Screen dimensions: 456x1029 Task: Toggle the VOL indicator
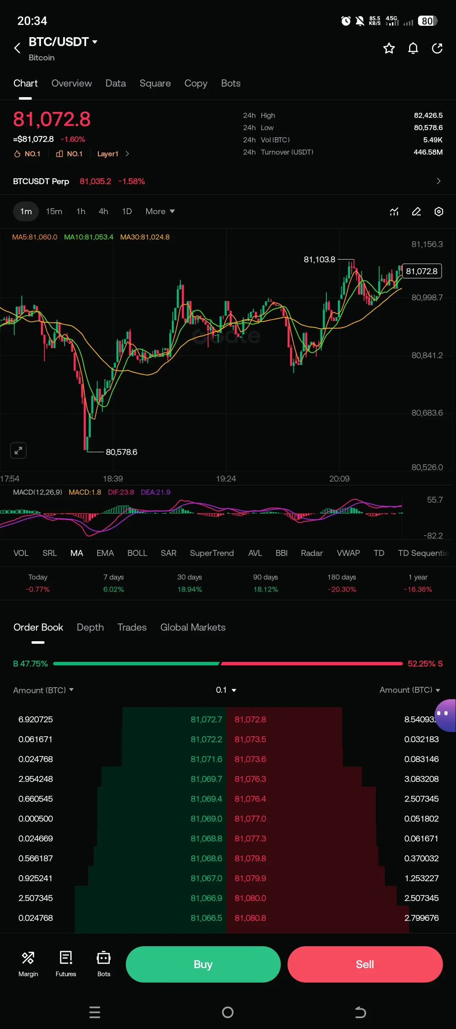[21, 553]
